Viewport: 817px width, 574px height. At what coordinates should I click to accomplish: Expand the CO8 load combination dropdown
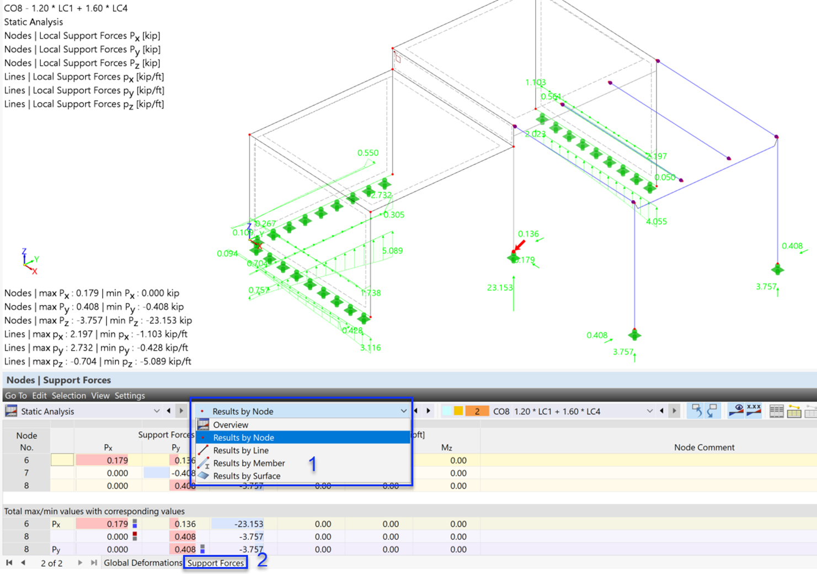[649, 411]
